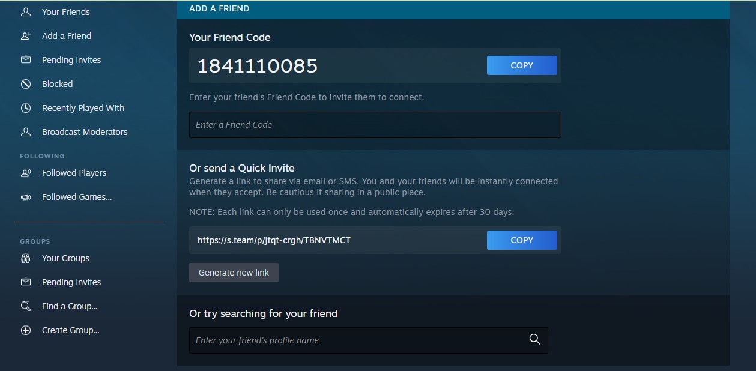Click the Add a Friend person-plus icon
Screen dimensions: 756x371
(x=25, y=36)
